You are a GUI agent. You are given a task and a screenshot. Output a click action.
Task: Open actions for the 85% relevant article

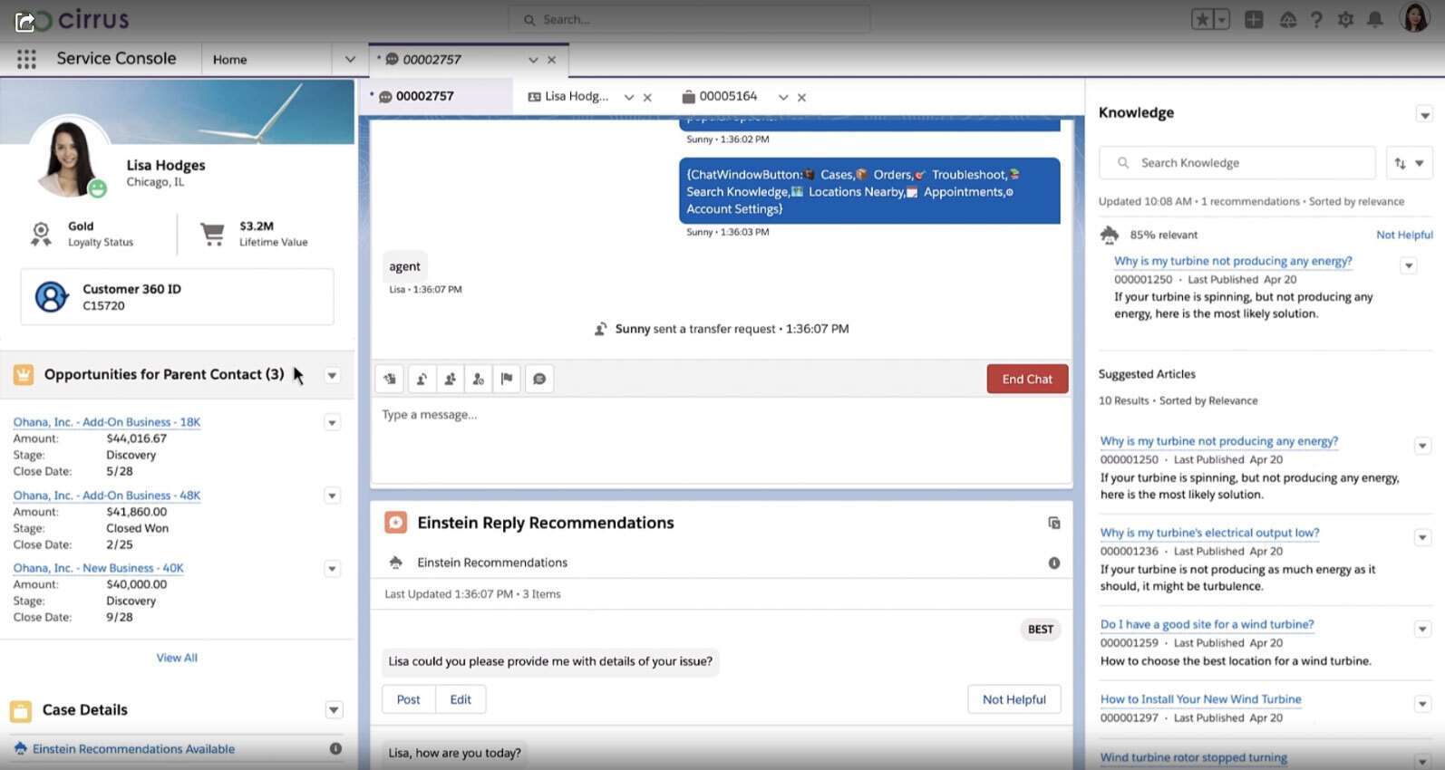pos(1408,266)
